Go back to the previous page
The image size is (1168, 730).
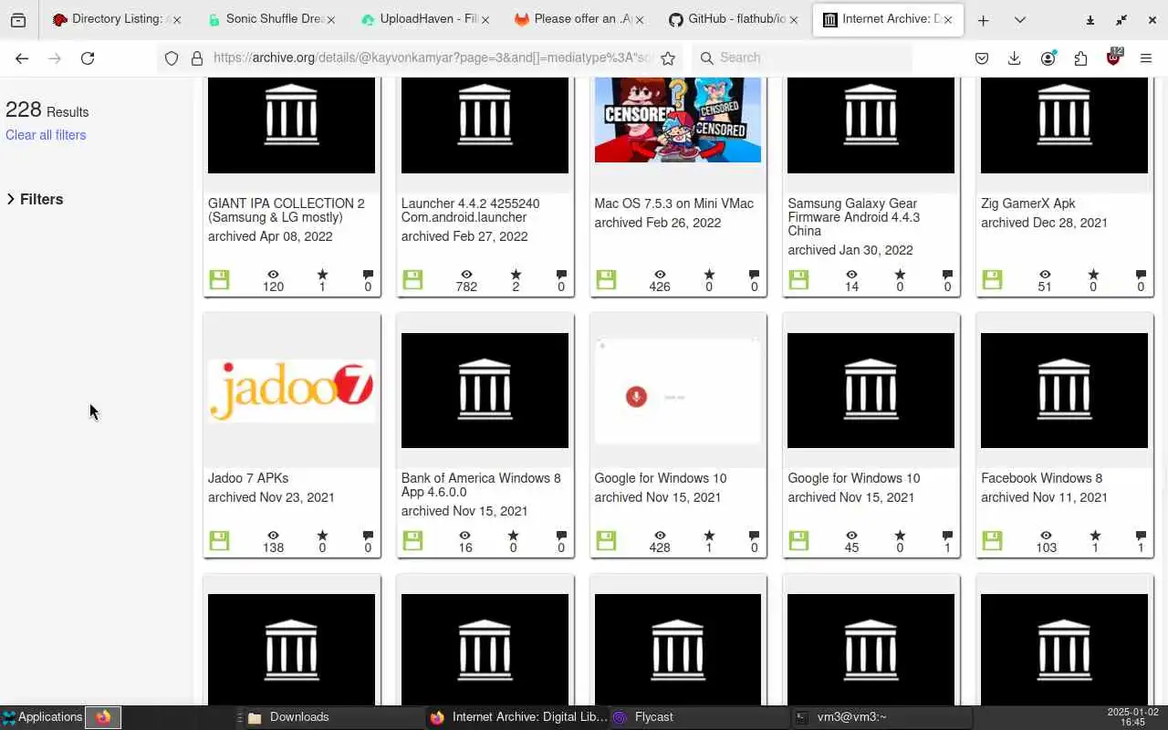22,57
